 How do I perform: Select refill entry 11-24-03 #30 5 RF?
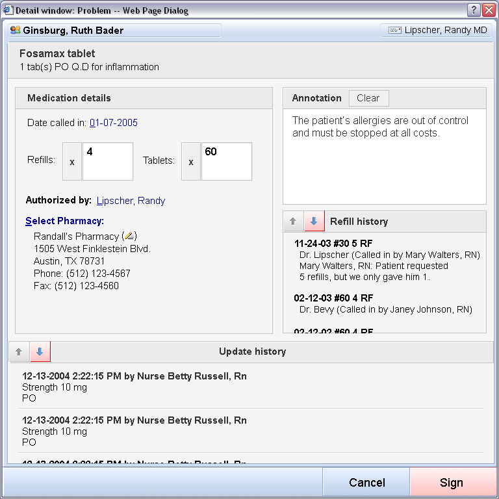(x=333, y=244)
